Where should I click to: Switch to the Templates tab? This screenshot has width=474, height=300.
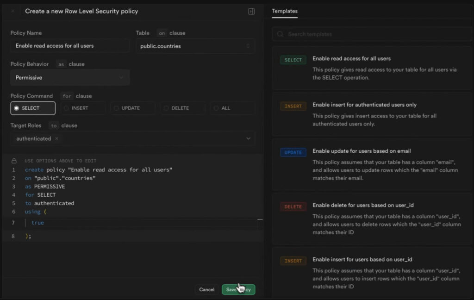point(285,11)
